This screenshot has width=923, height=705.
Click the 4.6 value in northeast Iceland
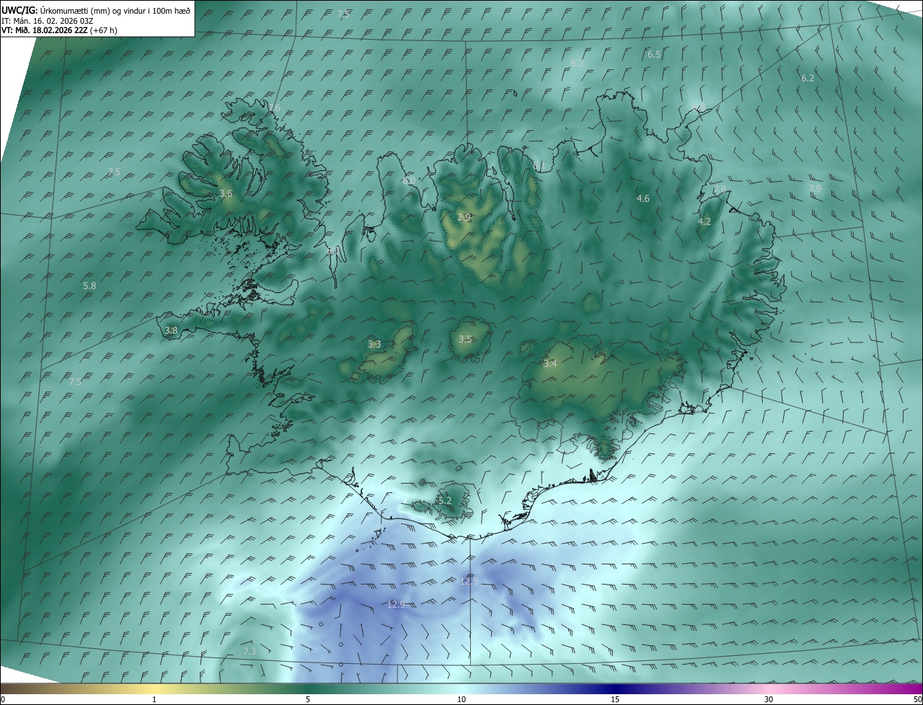[x=643, y=199]
